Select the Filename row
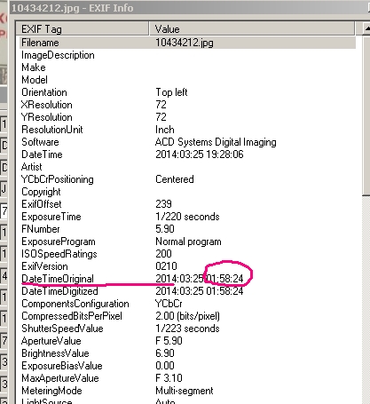370x404 pixels. click(x=188, y=43)
